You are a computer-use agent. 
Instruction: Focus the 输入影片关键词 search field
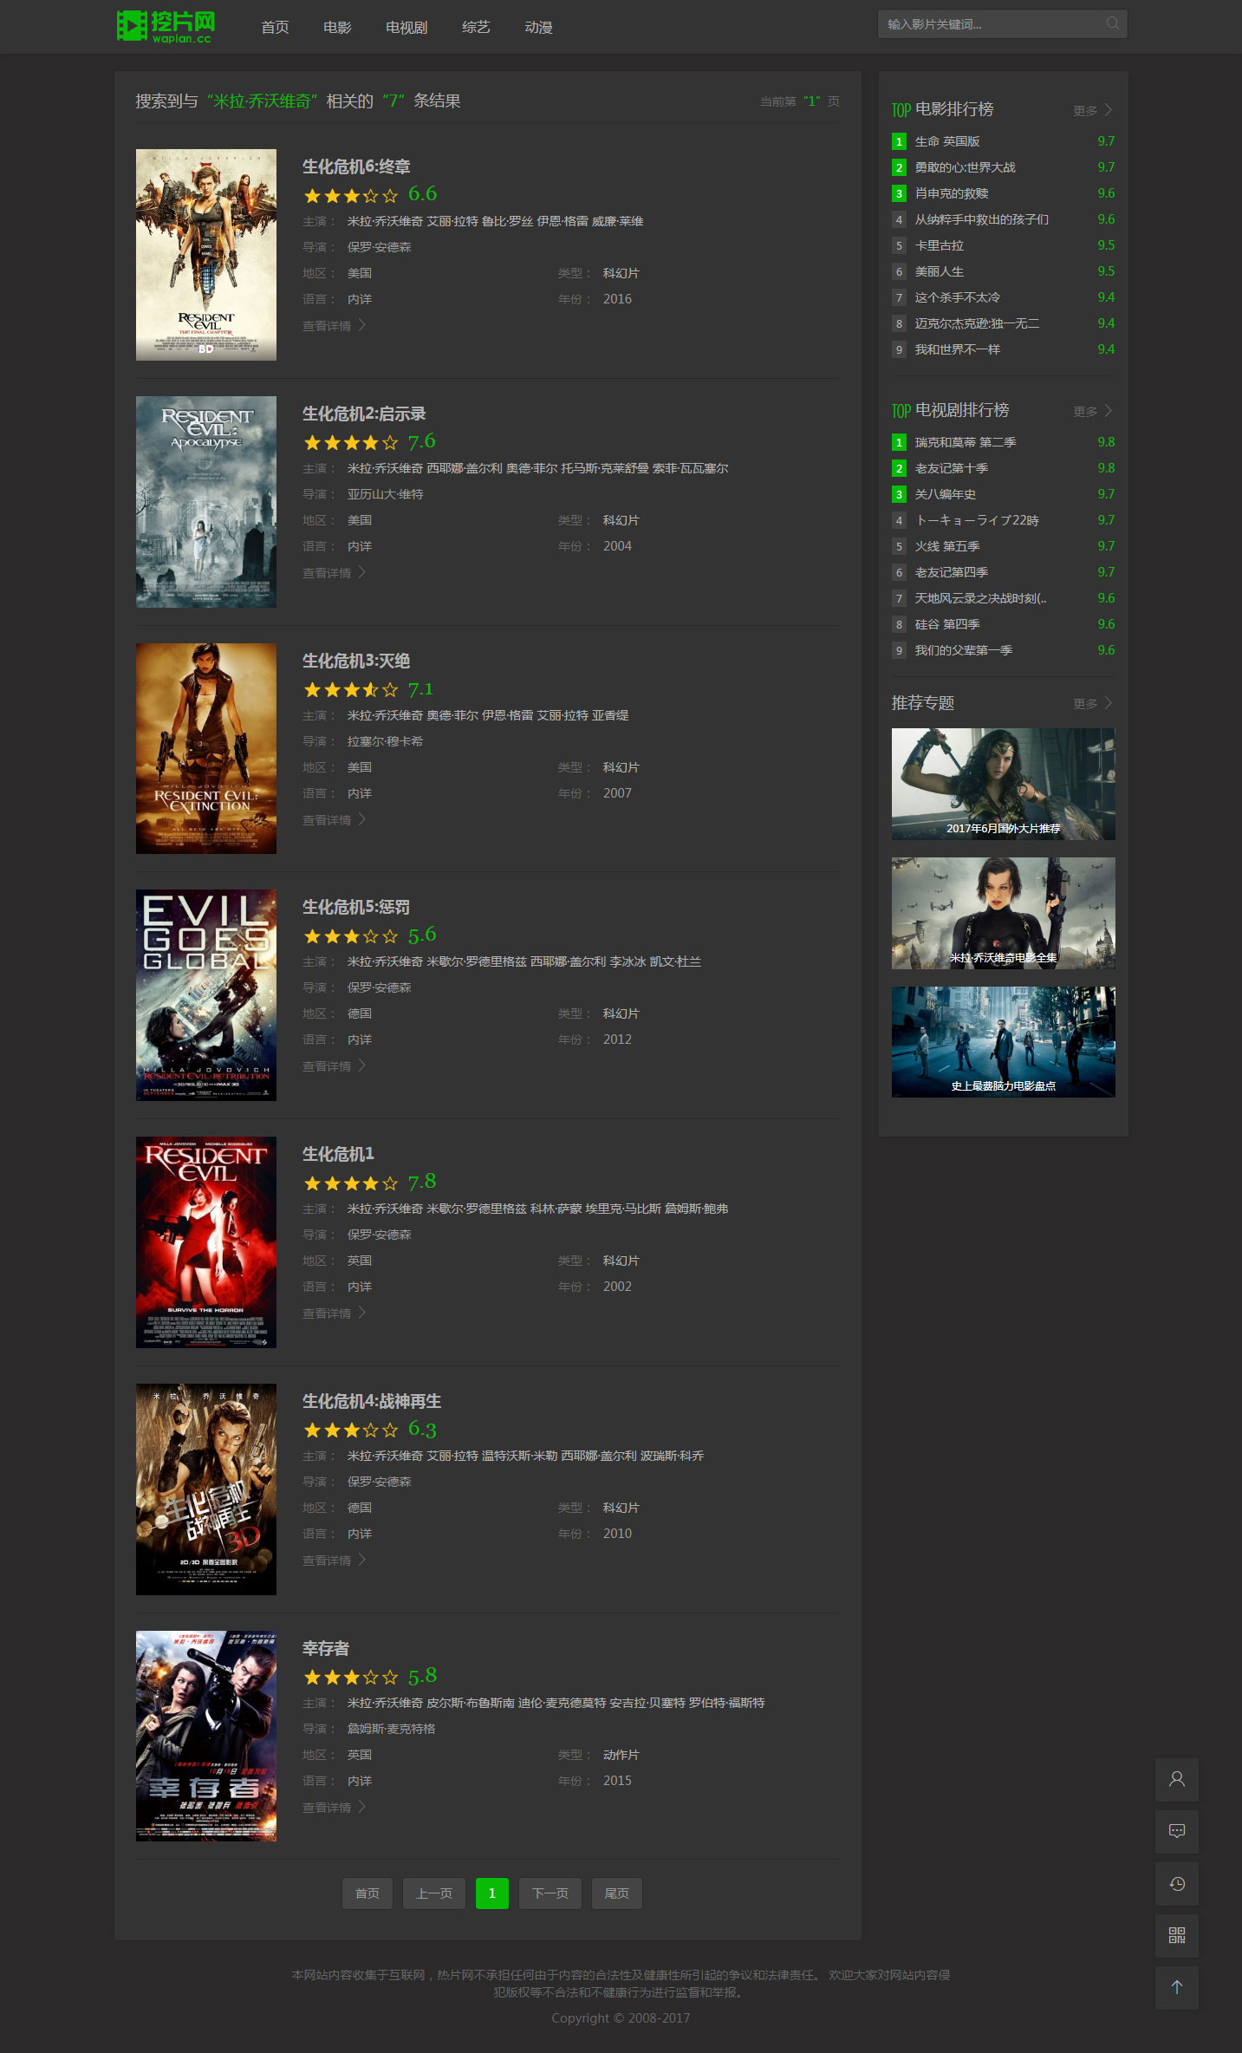coord(1002,24)
